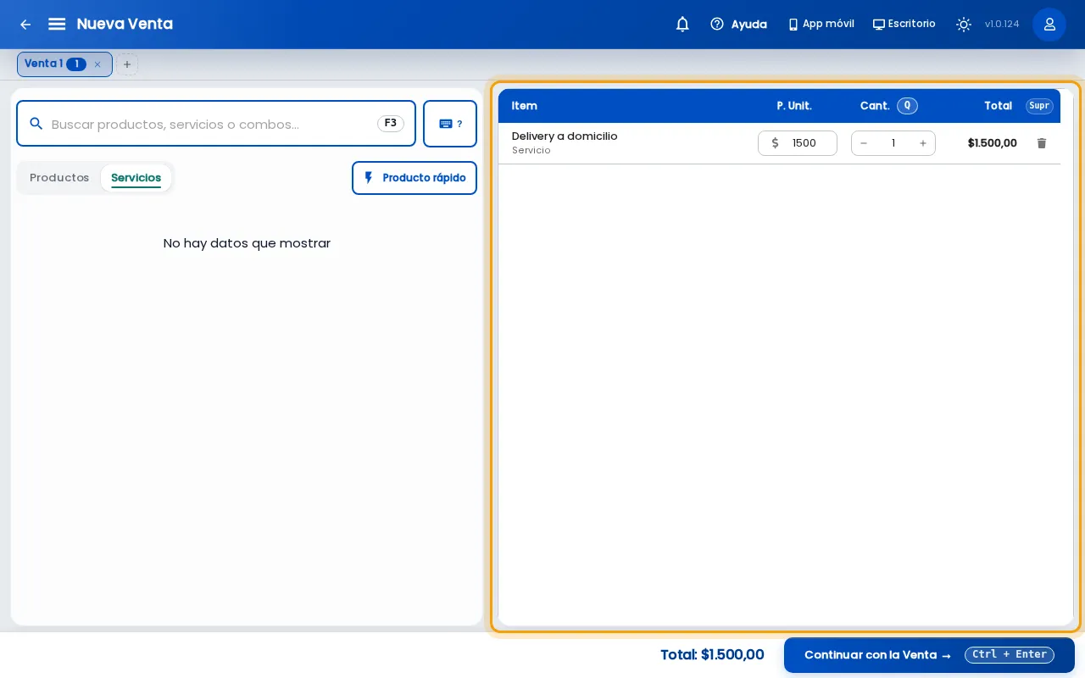This screenshot has height=678, width=1085.
Task: Open the App móvil link
Action: (x=821, y=24)
